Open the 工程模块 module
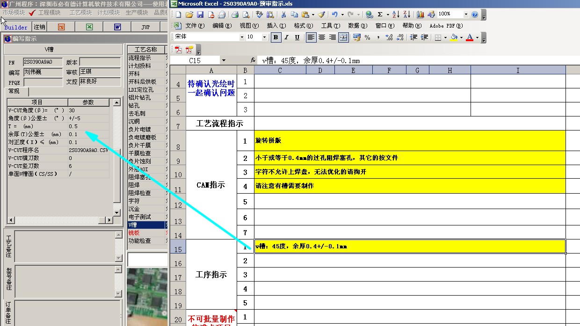 pos(49,13)
